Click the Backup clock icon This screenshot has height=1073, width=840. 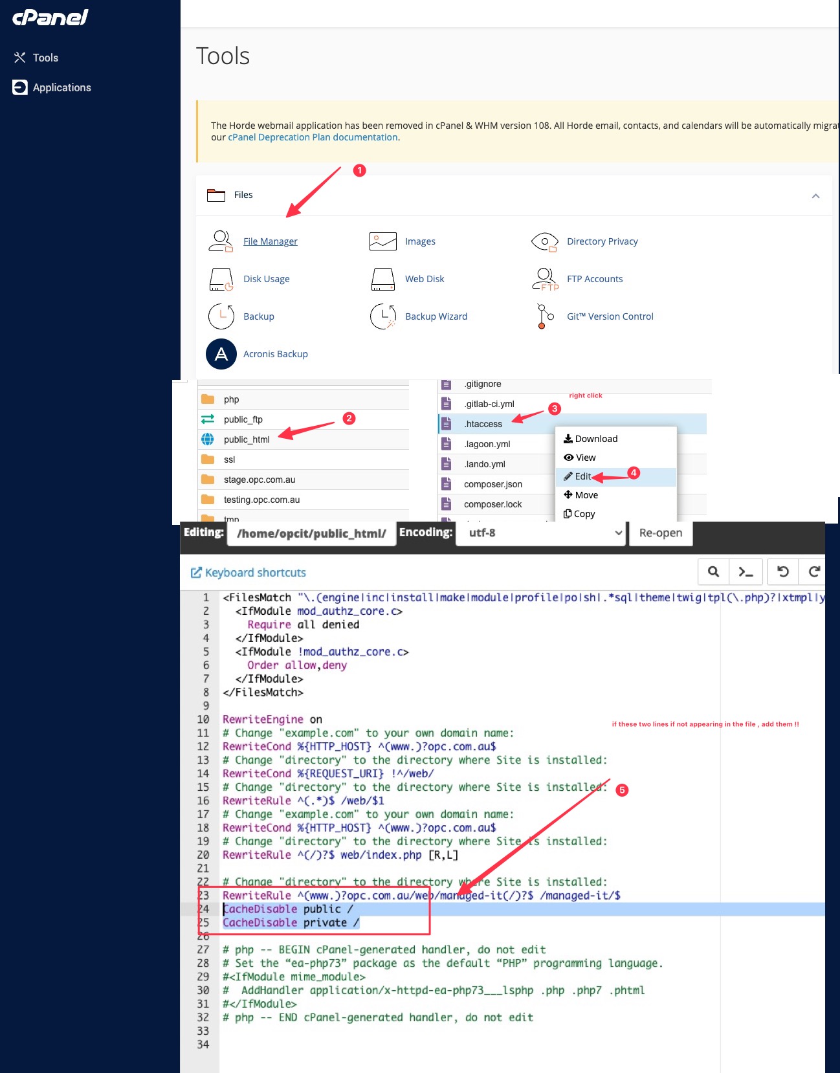(221, 316)
